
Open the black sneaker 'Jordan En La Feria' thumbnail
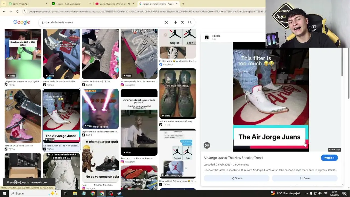tap(100, 54)
